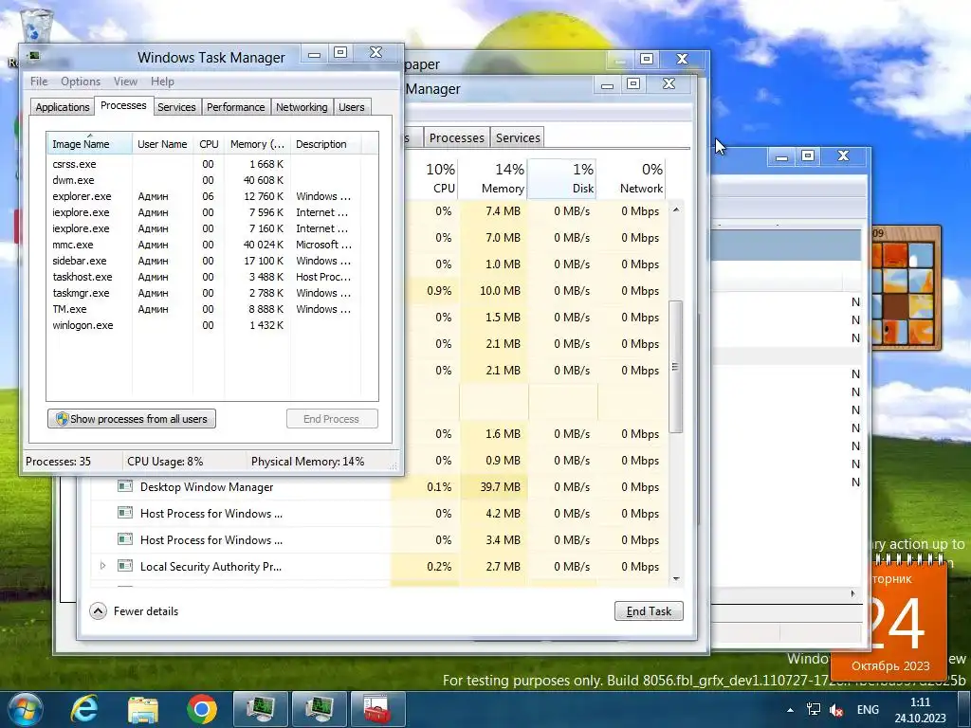Screen dimensions: 971x728
Task: Click the modern process list scrollbar thumb
Action: pos(675,367)
